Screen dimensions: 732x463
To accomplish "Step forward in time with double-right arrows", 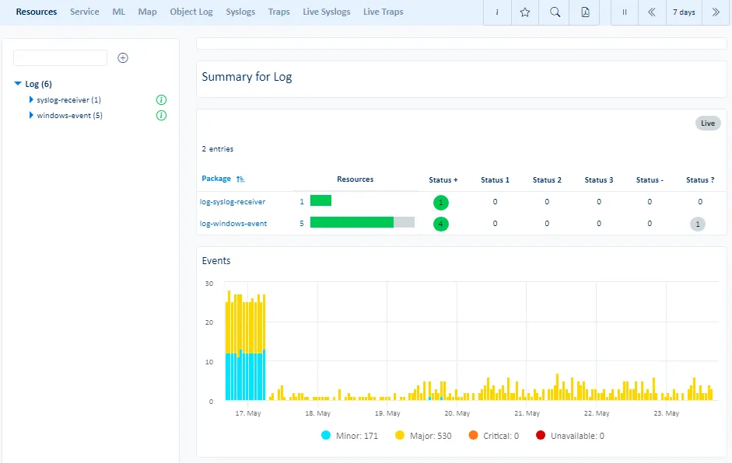I will pyautogui.click(x=716, y=12).
